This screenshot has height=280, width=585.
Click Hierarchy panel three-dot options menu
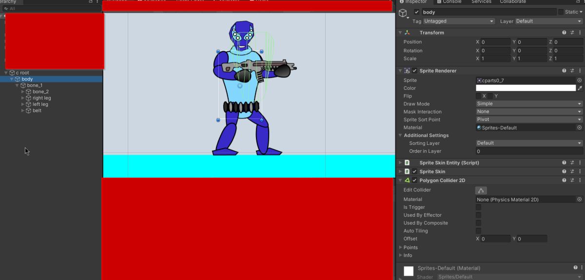97,1
